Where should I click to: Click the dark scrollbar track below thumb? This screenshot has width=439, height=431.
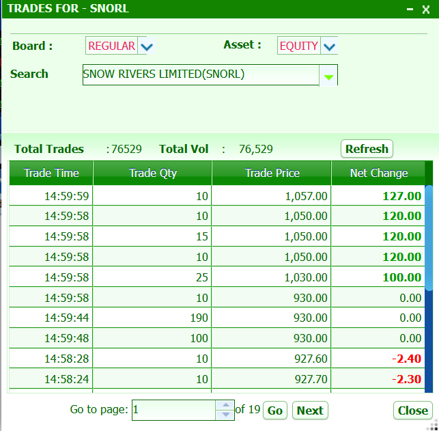coord(429,342)
